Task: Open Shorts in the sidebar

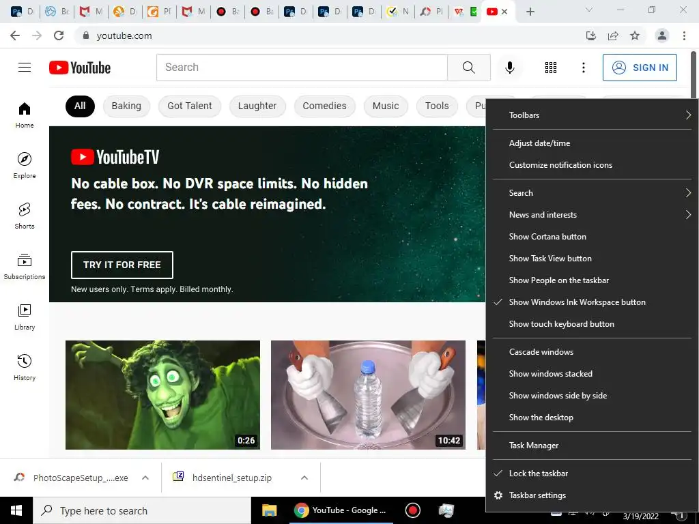Action: tap(25, 216)
